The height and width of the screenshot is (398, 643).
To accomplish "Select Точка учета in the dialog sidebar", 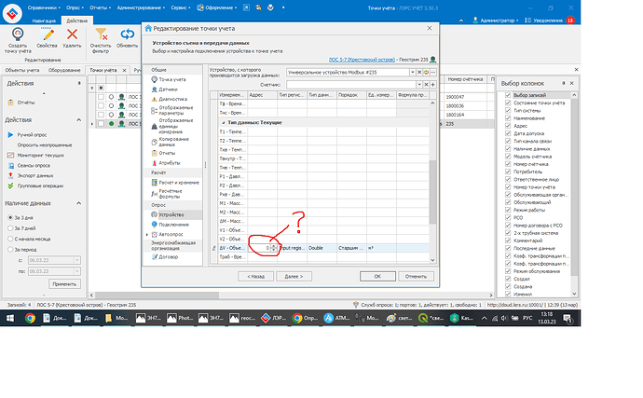I will pos(172,79).
